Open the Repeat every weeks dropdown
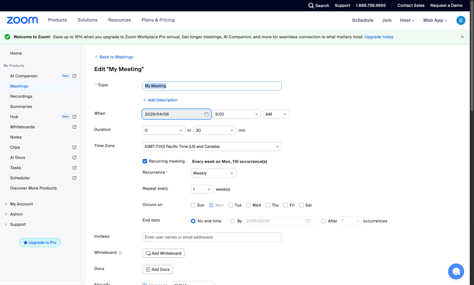474x285 pixels. [x=202, y=189]
